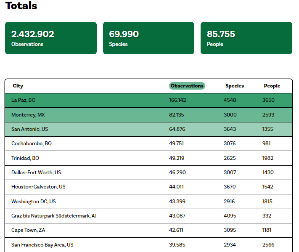Open the 2.432.902 Observations total card
299x252 pixels.
pyautogui.click(x=51, y=38)
